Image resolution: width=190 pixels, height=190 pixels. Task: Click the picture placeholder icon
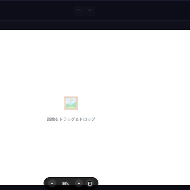coord(71,103)
